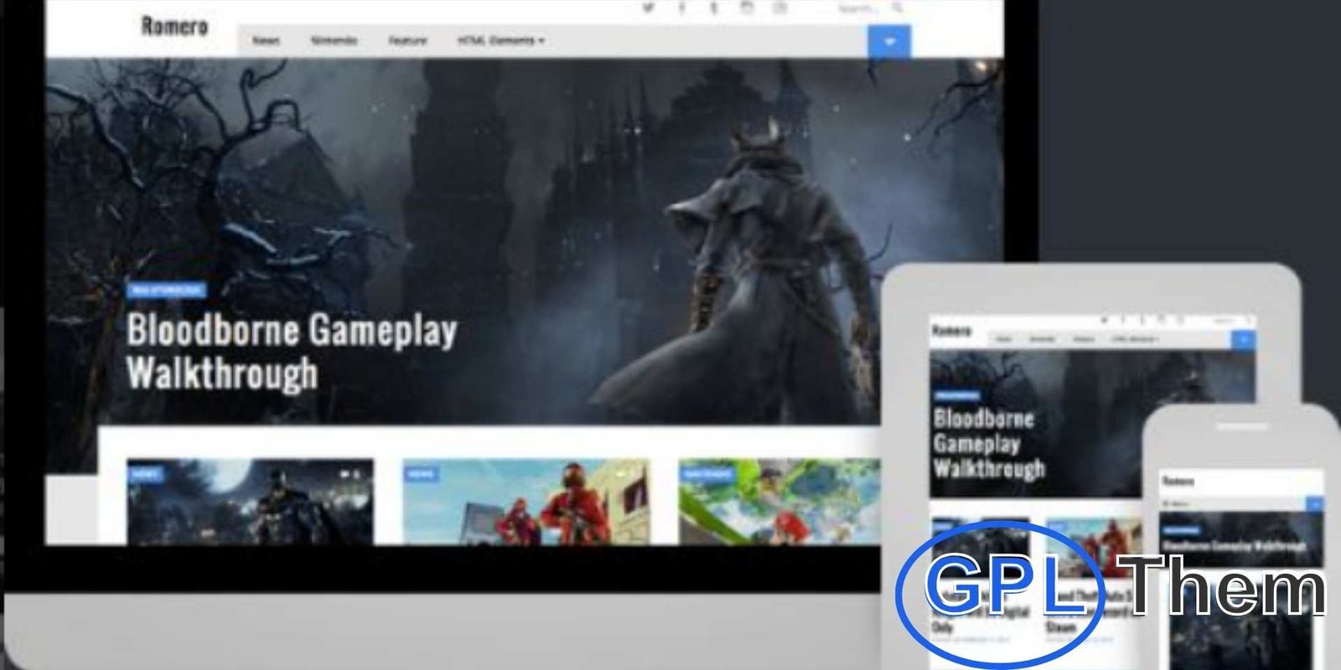This screenshot has width=1341, height=670.
Task: Click the GPL circle logo watermark
Action: [x=999, y=590]
